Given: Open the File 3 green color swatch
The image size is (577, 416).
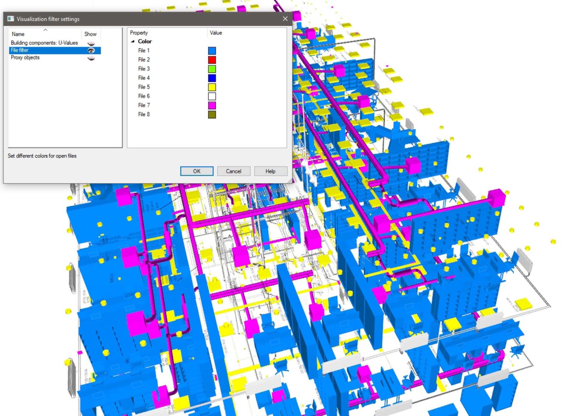Looking at the screenshot, I should click(212, 69).
